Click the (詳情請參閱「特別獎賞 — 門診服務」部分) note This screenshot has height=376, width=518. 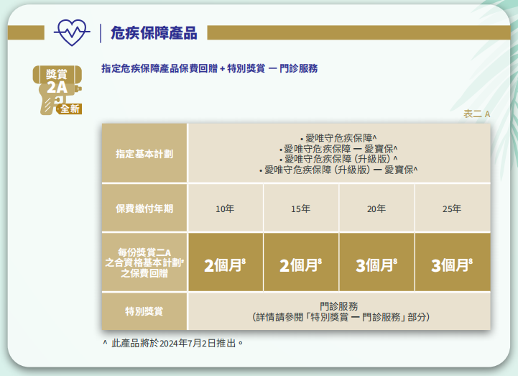pos(341,317)
